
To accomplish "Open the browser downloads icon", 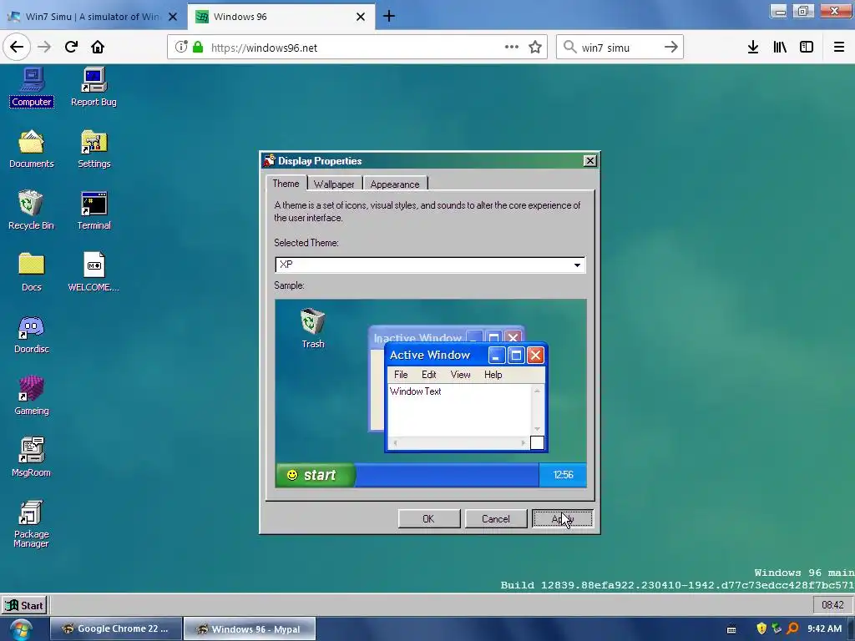I will 753,47.
